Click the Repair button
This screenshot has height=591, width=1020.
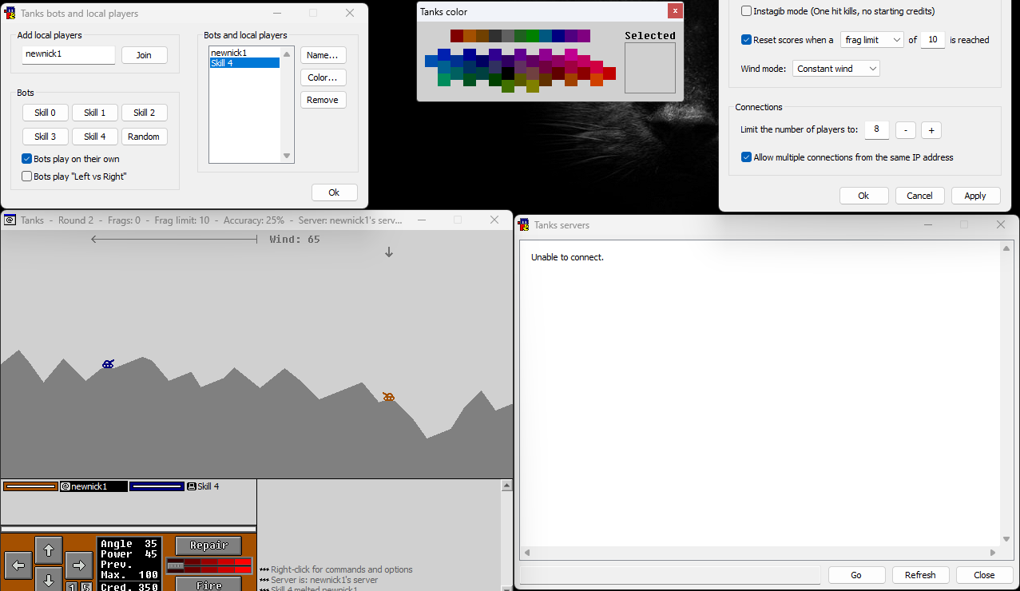(208, 545)
